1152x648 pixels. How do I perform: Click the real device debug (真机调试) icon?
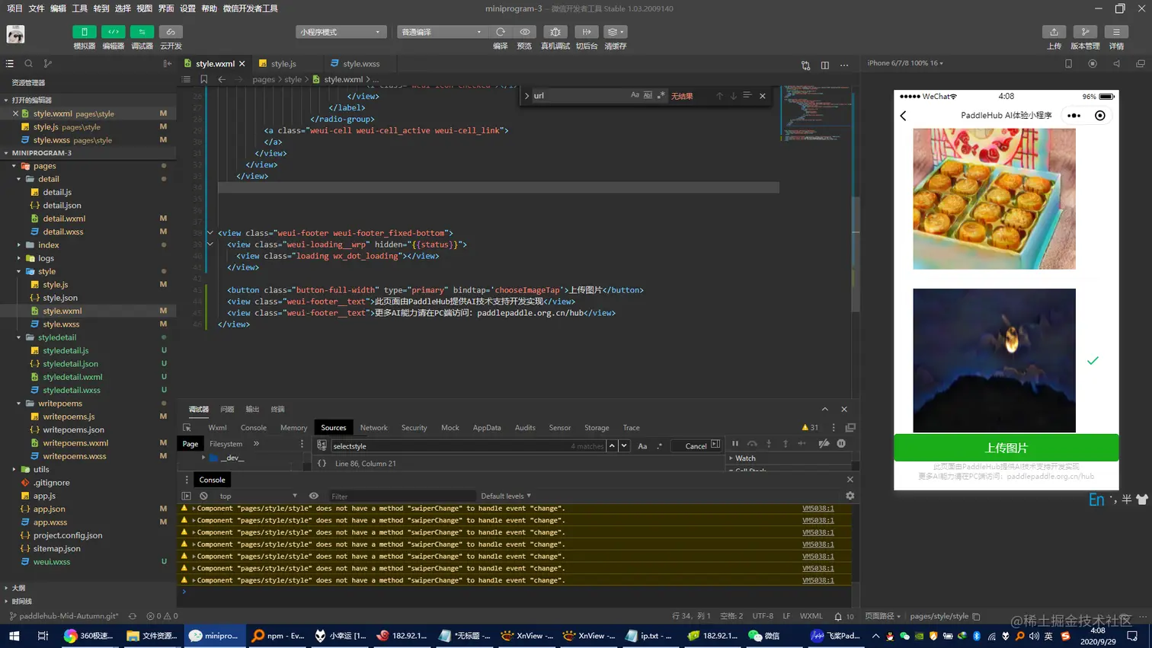[x=555, y=32]
